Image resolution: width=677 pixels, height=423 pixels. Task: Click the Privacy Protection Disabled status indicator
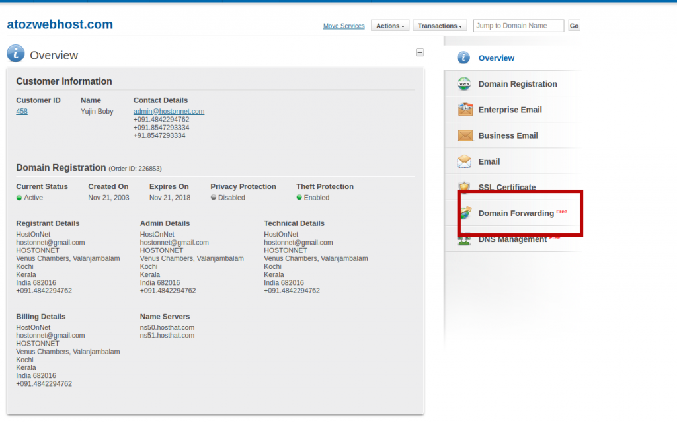pyautogui.click(x=213, y=197)
